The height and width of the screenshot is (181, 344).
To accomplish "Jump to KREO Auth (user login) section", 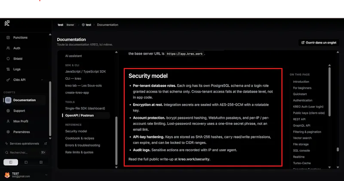I will [308, 107].
